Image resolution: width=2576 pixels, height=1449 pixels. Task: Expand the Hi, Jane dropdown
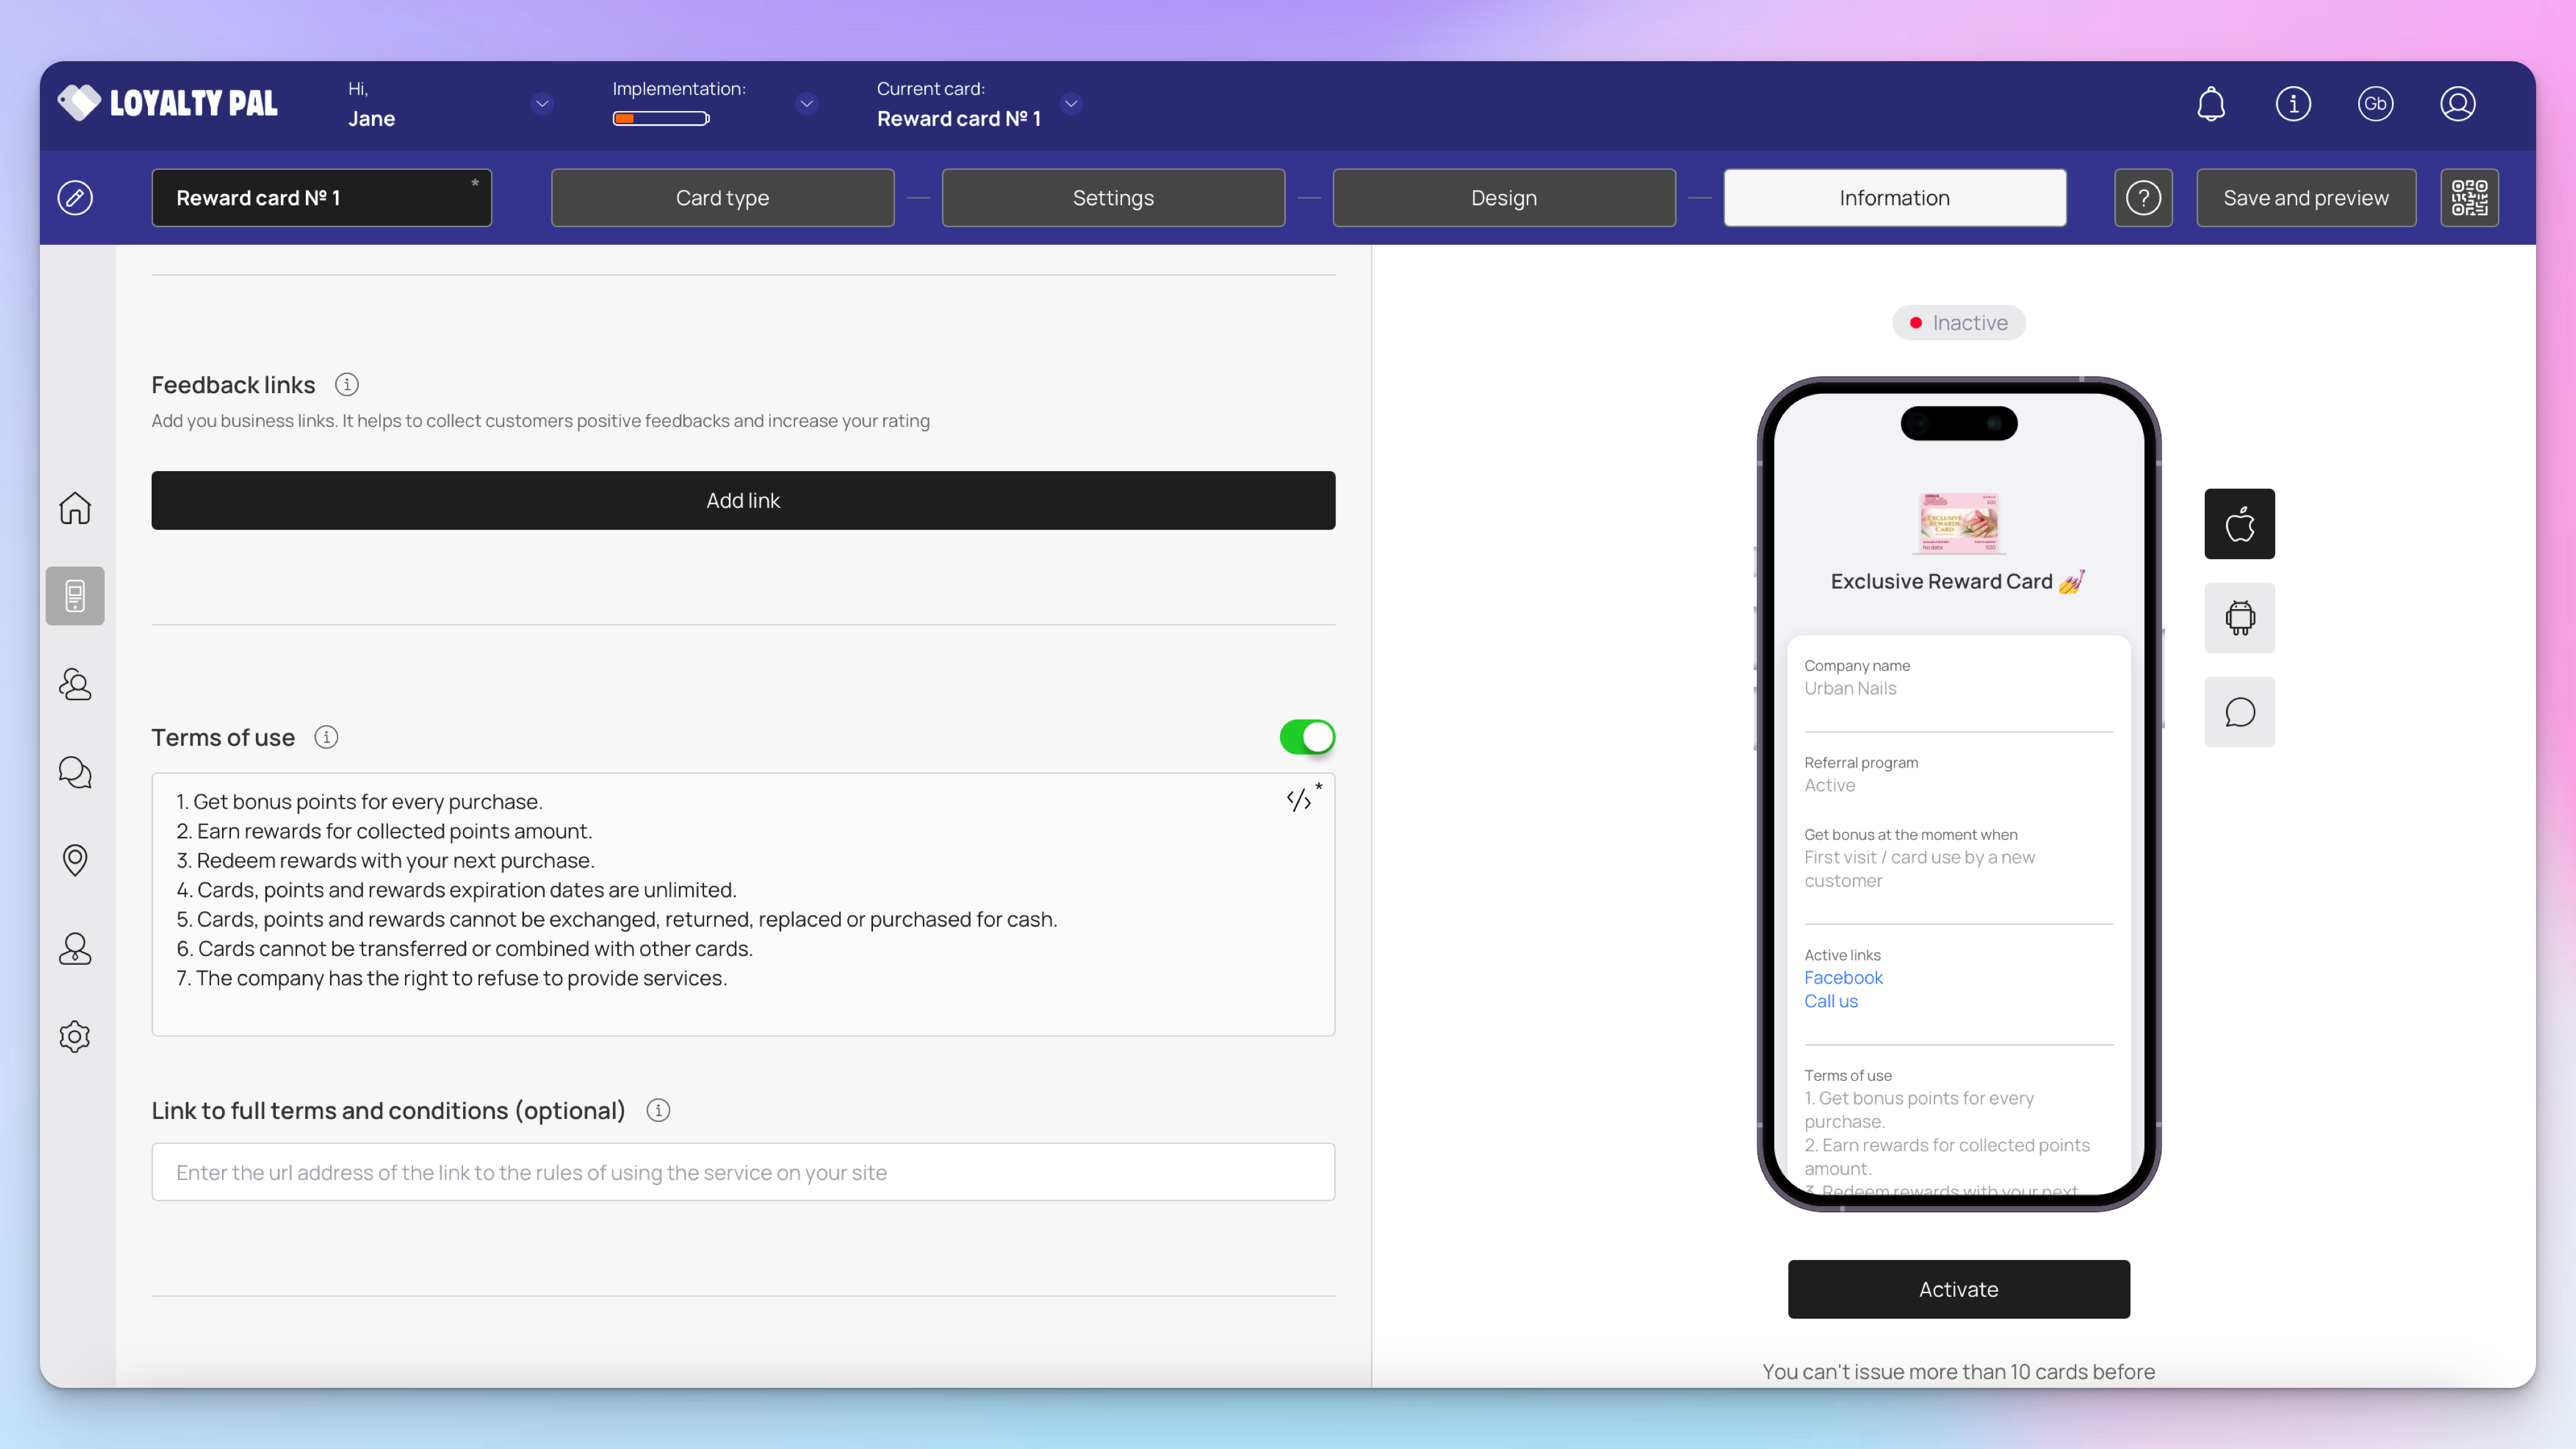[542, 104]
